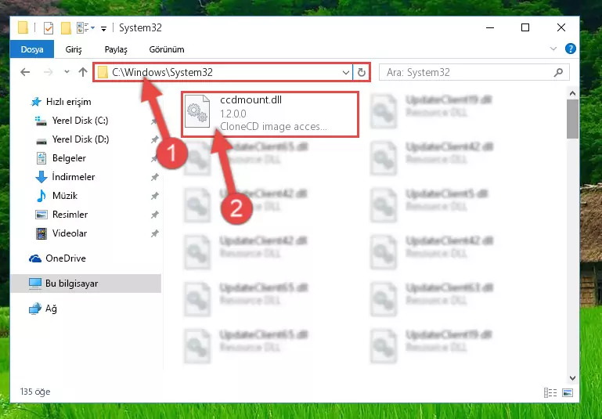Open the blue Help icon
The height and width of the screenshot is (419, 602).
[x=570, y=49]
